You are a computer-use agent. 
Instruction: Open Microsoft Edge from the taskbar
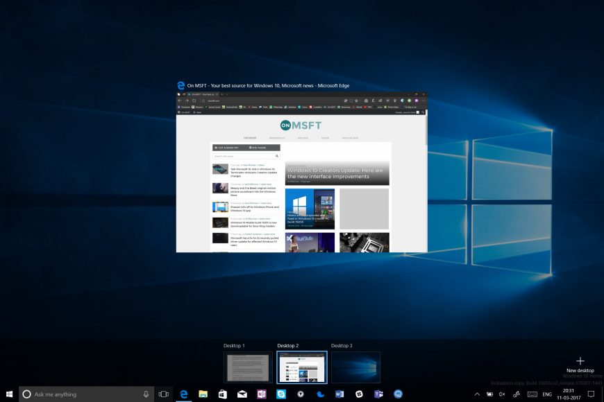(x=184, y=394)
